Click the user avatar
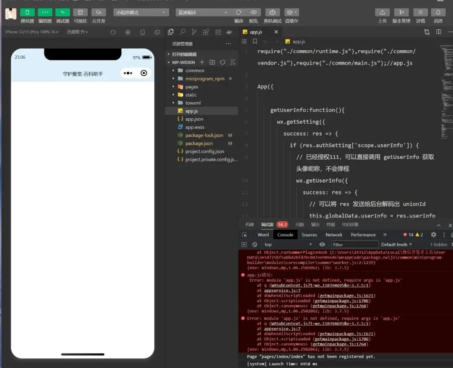 tap(10, 14)
